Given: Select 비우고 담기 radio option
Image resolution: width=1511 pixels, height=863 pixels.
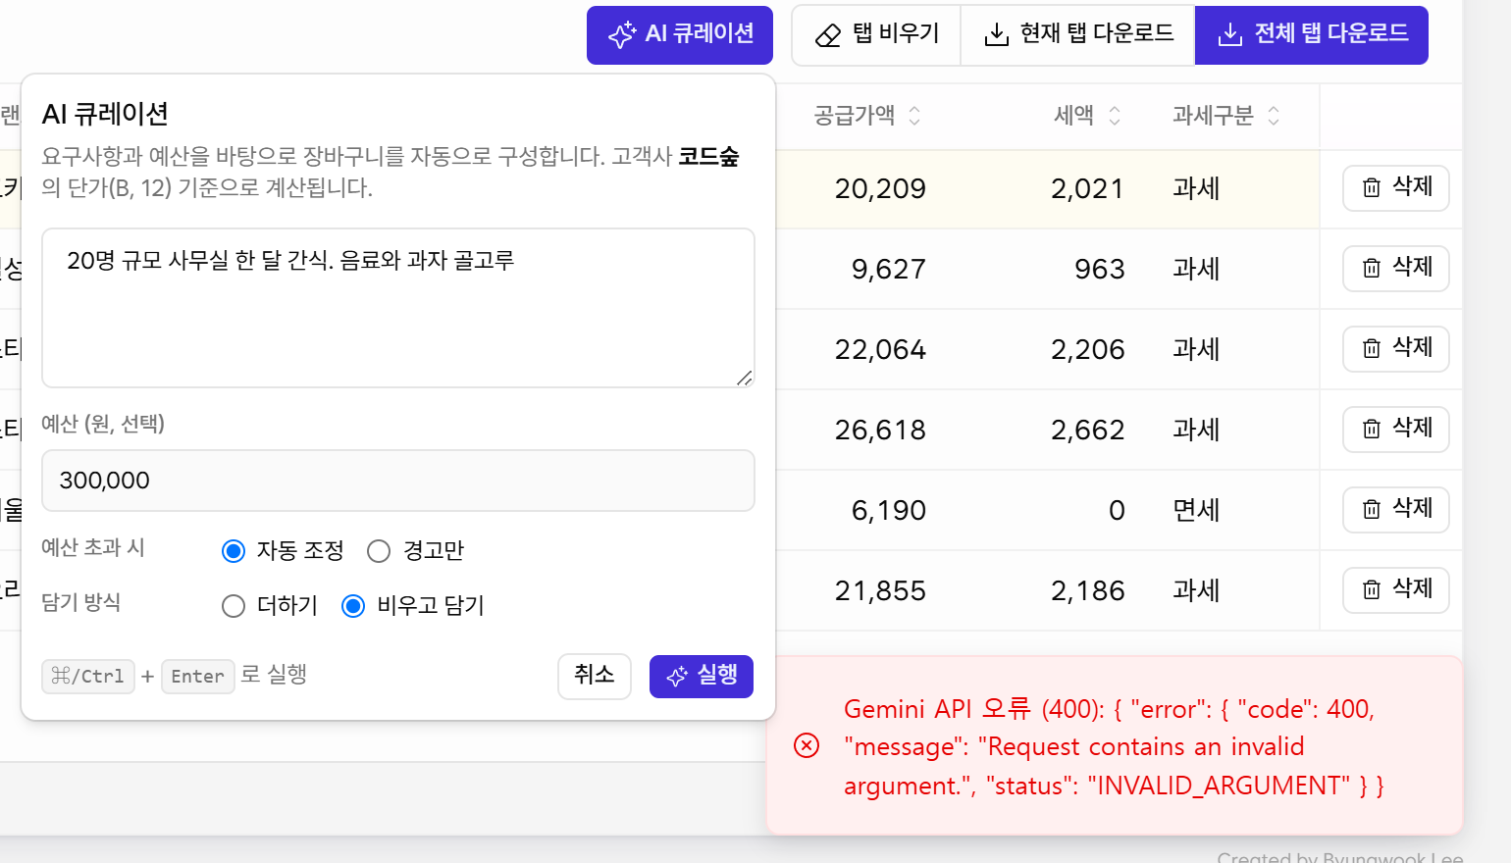Looking at the screenshot, I should click(353, 606).
